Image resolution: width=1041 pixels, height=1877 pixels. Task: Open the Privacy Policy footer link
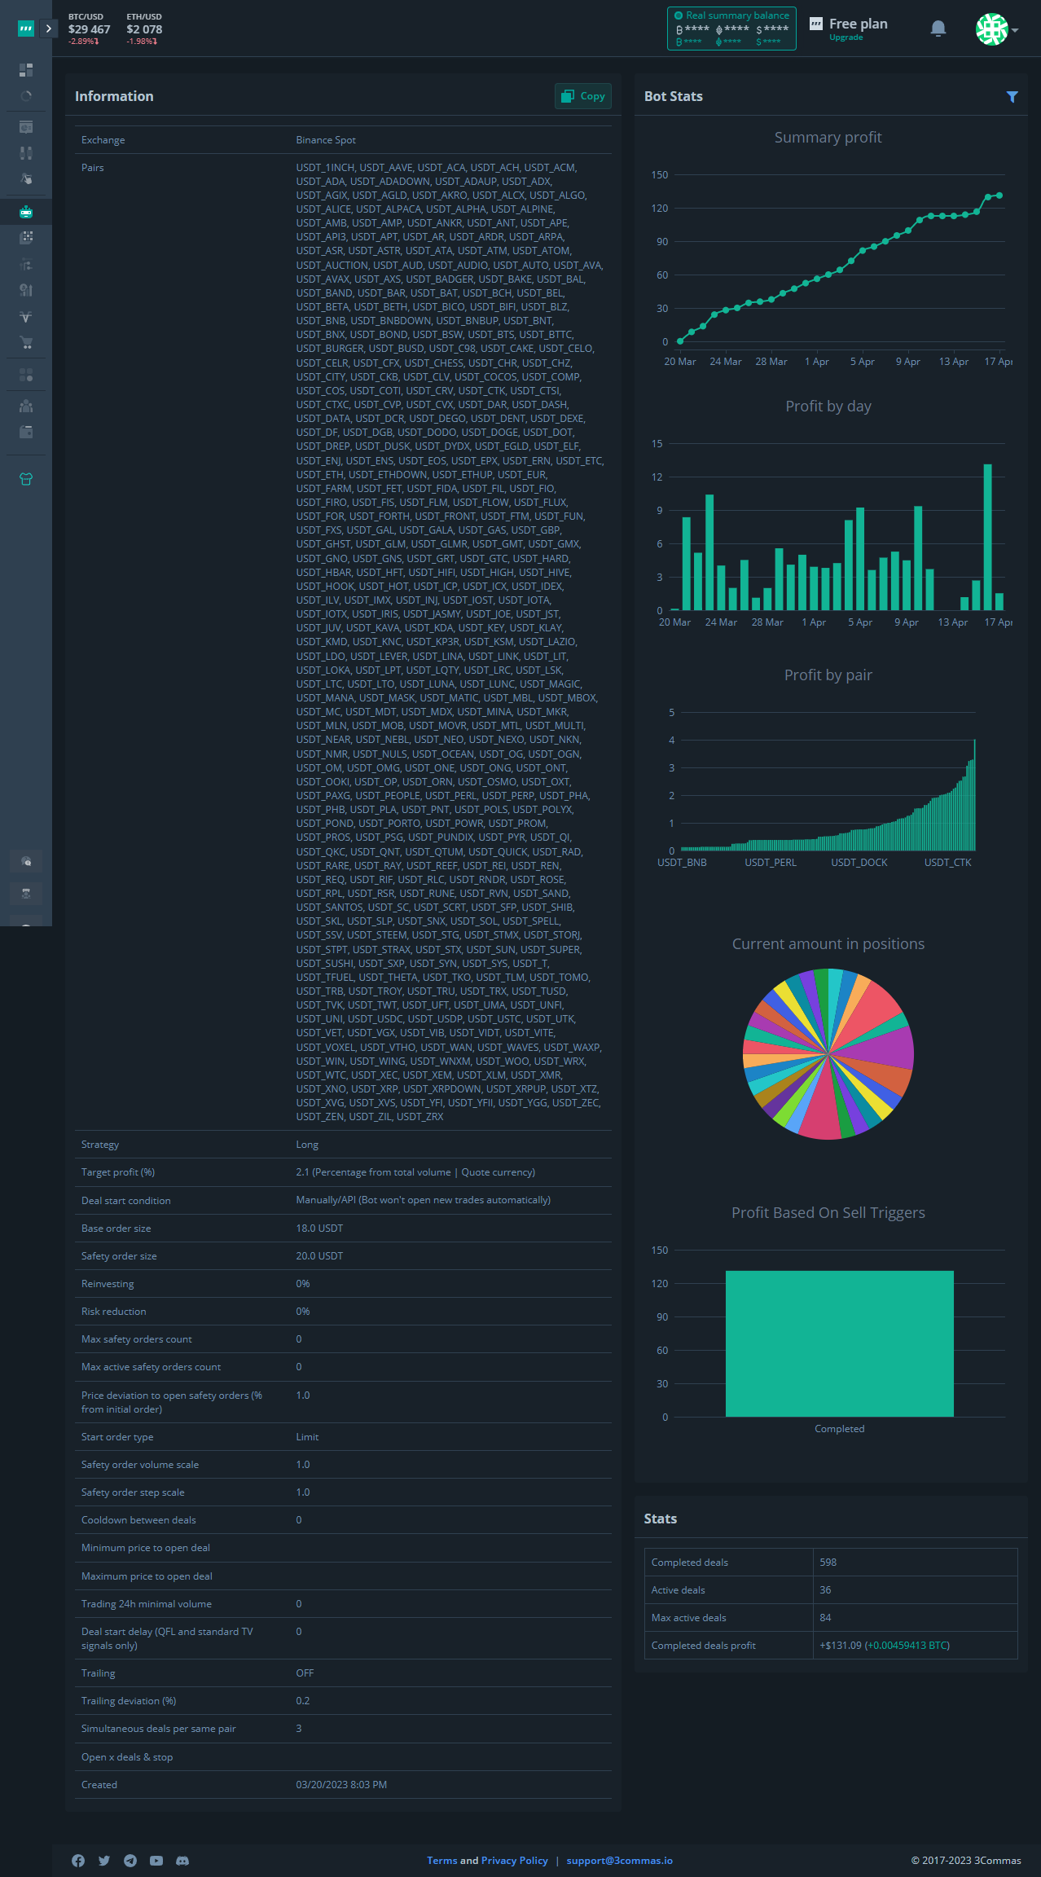[x=515, y=1861]
